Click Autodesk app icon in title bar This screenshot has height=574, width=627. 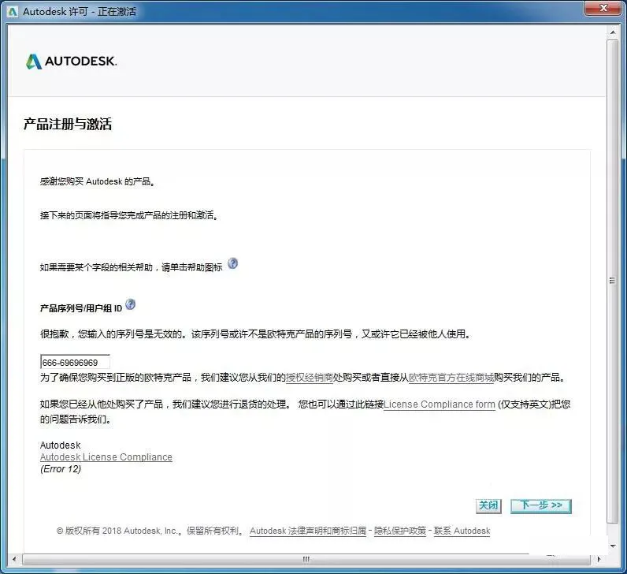13,12
